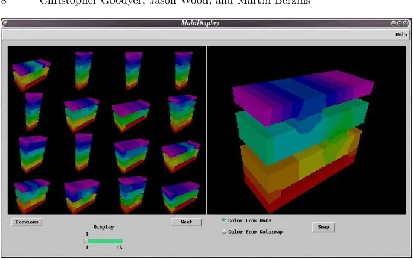Click the Previous button
This screenshot has width=413, height=259.
point(27,222)
